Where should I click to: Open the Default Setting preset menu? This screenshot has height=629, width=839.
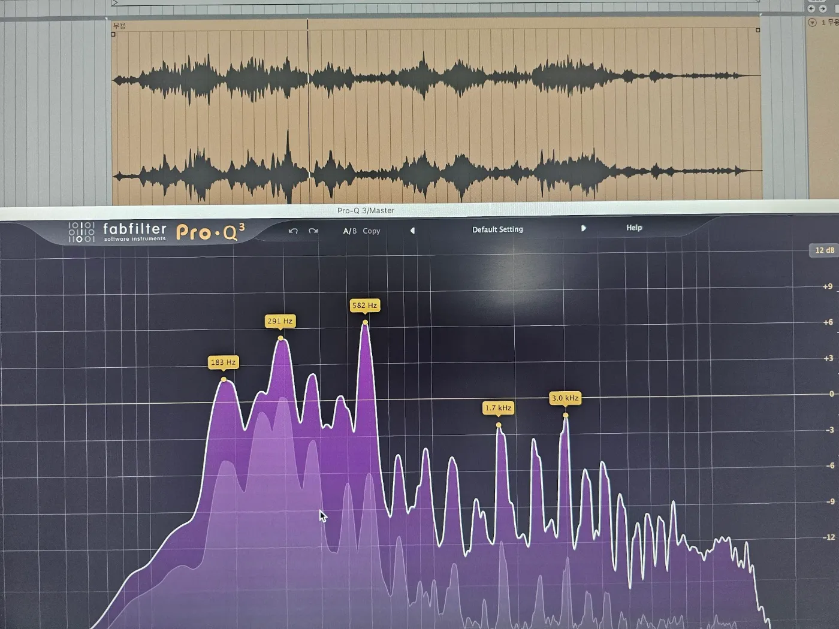497,229
